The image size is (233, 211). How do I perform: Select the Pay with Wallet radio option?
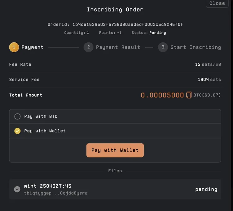[17, 131]
